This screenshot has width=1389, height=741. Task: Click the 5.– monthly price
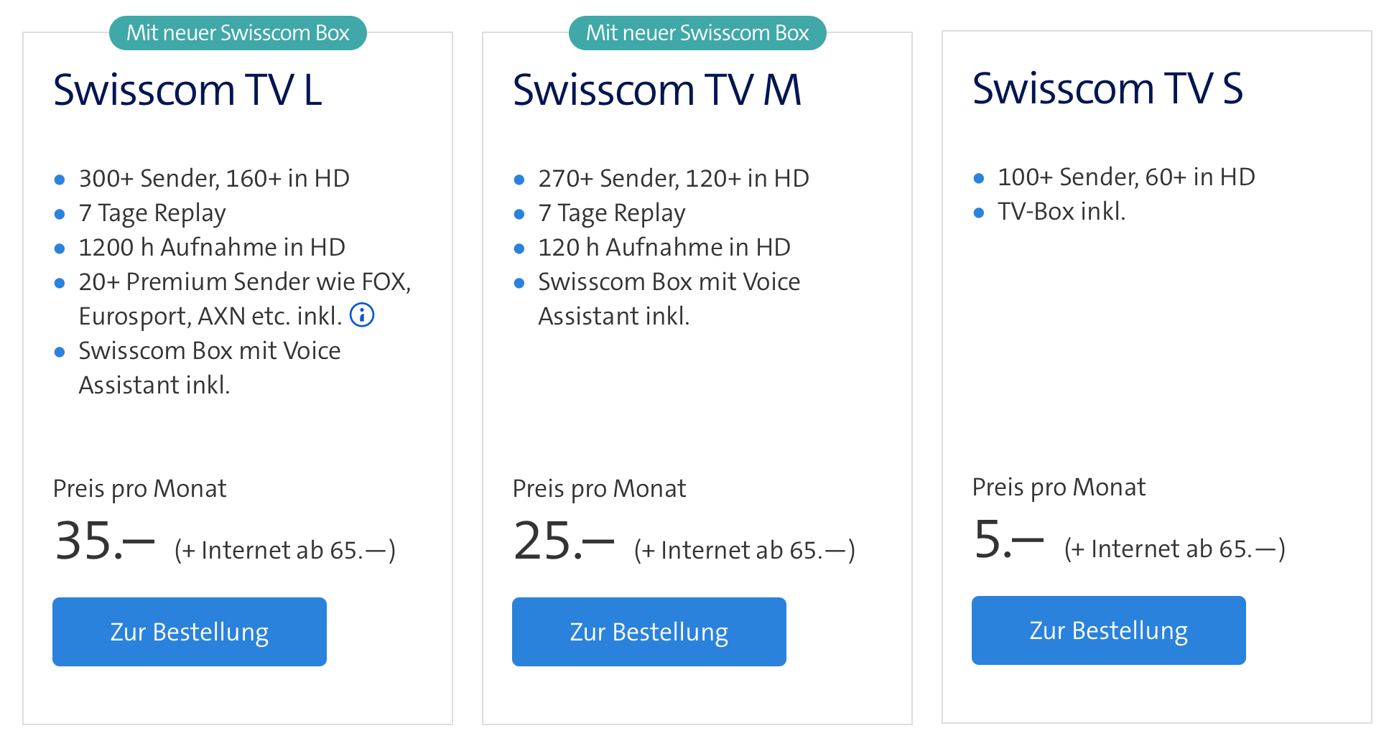coord(1008,539)
